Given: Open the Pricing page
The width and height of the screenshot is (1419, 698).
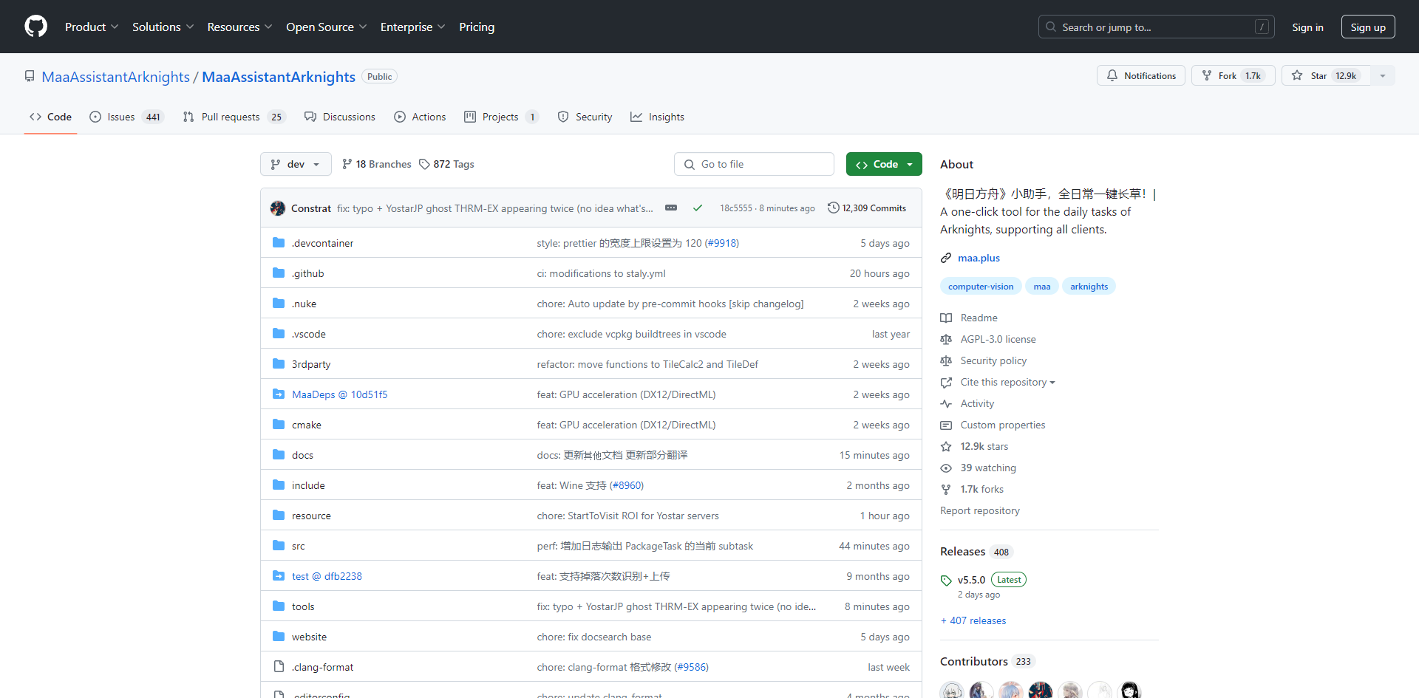Looking at the screenshot, I should point(477,27).
